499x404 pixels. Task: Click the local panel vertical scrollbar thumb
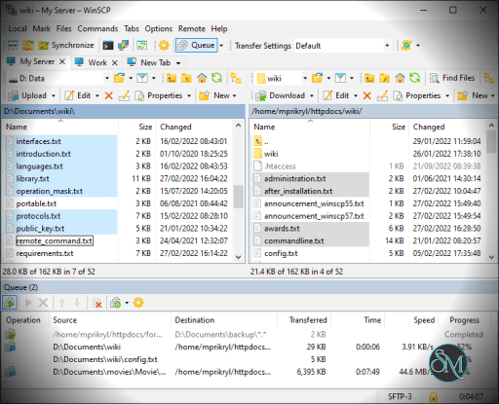(238, 197)
